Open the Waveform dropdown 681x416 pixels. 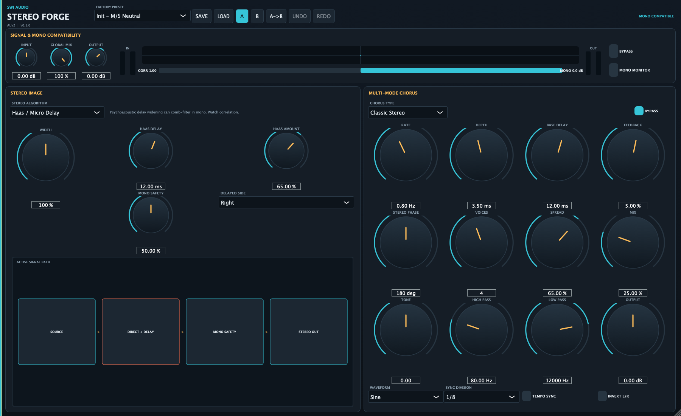tap(406, 397)
